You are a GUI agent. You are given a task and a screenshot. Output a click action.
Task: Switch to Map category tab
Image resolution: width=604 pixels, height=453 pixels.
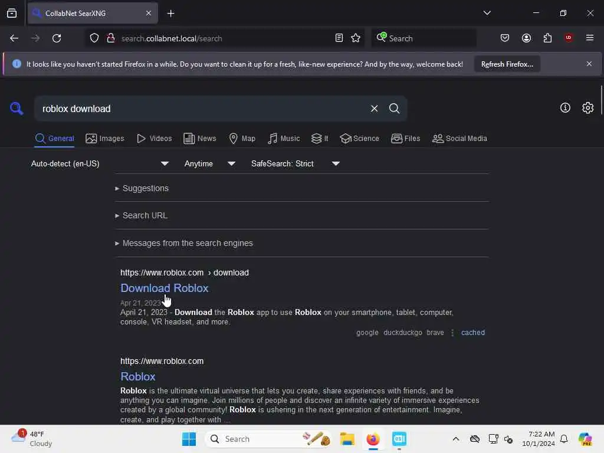[x=242, y=139]
